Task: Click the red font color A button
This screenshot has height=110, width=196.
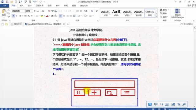Action: point(47,16)
